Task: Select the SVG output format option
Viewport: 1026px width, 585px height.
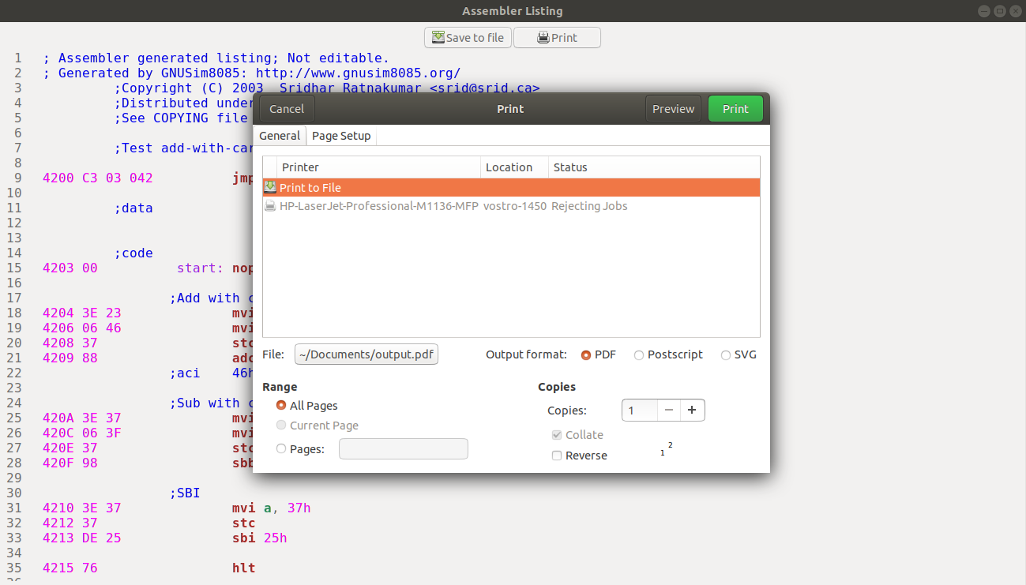Action: click(x=726, y=355)
